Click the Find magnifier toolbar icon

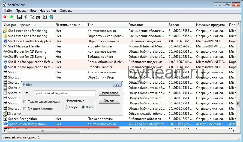pyautogui.click(x=45, y=17)
